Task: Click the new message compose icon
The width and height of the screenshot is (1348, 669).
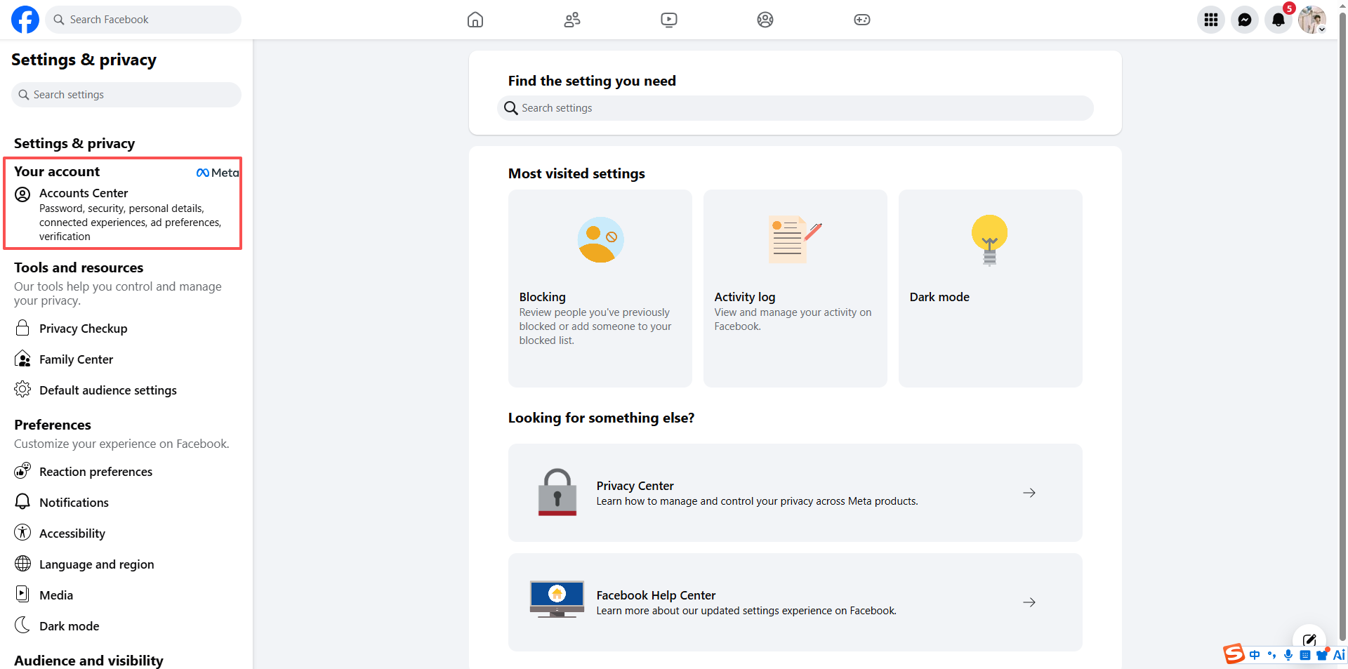Action: click(1309, 640)
